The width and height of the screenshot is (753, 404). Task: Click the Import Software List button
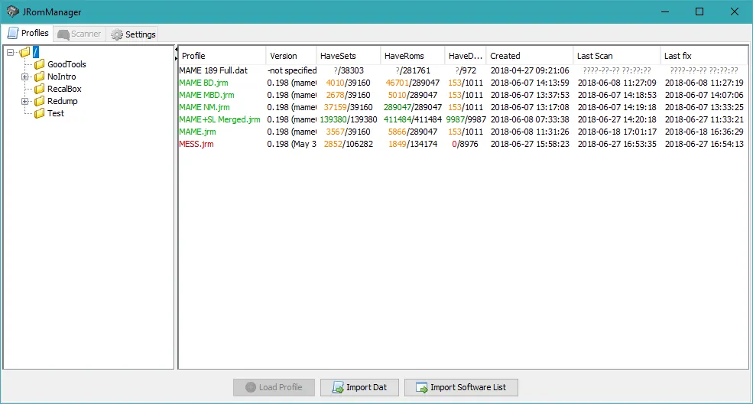[461, 387]
